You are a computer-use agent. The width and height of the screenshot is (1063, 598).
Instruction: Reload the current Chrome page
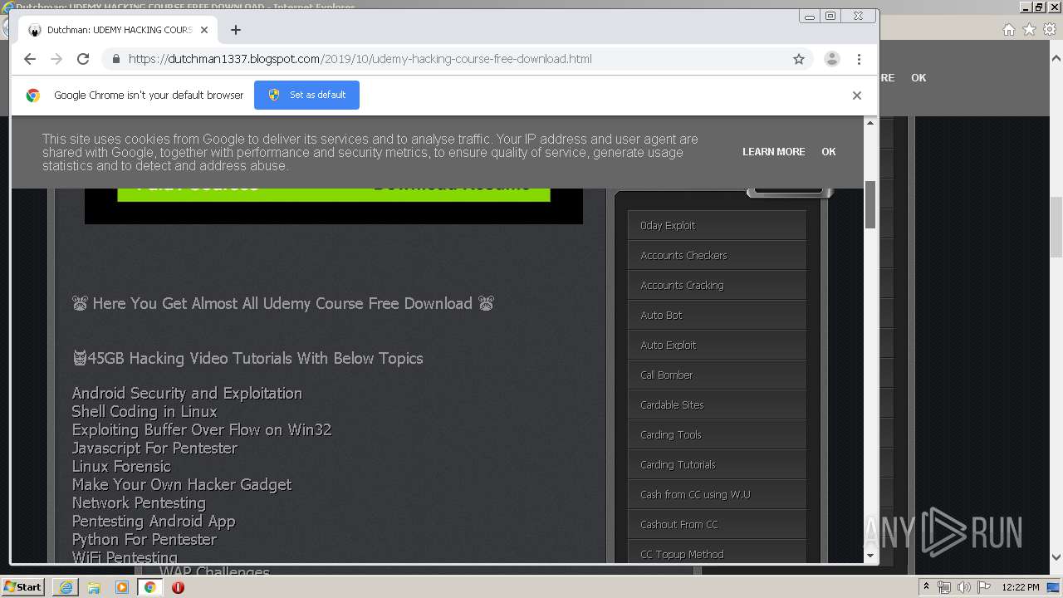(83, 59)
